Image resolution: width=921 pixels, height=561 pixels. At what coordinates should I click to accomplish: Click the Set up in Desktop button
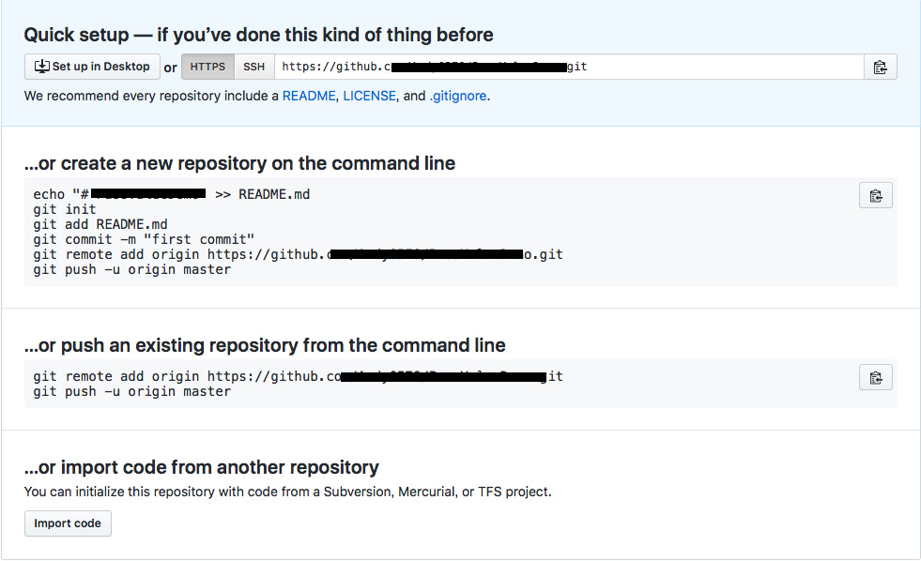coord(92,67)
